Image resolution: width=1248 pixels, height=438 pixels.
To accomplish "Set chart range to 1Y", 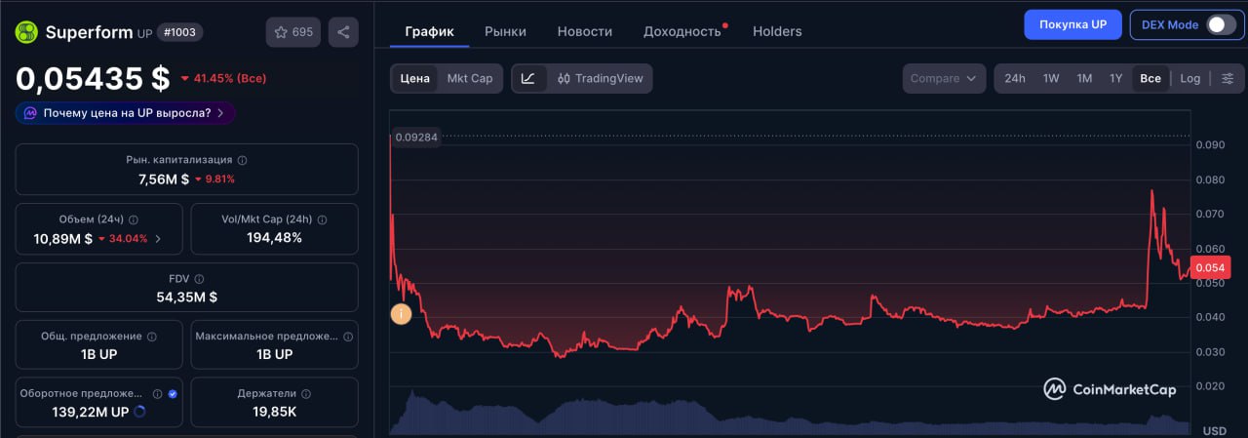I will [1115, 78].
